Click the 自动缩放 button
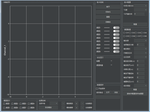 (48, 107)
